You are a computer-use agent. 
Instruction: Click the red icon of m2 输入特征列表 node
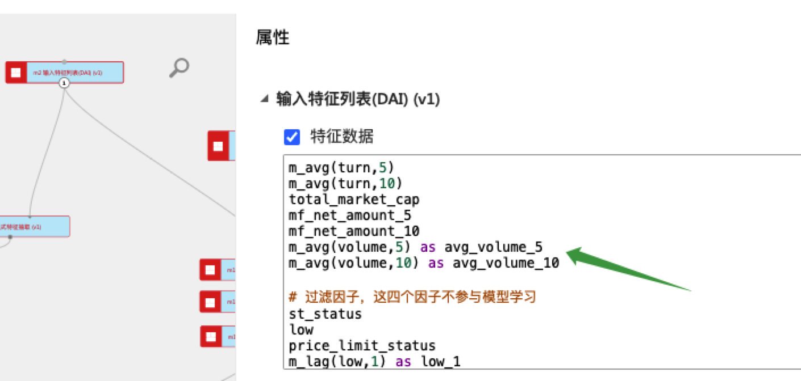tap(16, 73)
